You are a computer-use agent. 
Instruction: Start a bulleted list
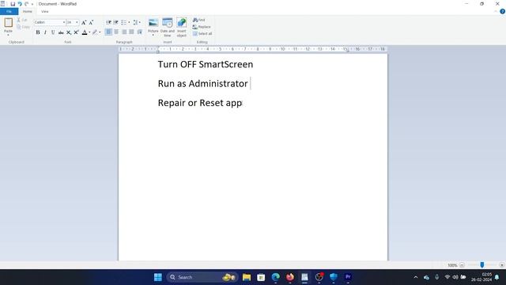[x=123, y=22]
